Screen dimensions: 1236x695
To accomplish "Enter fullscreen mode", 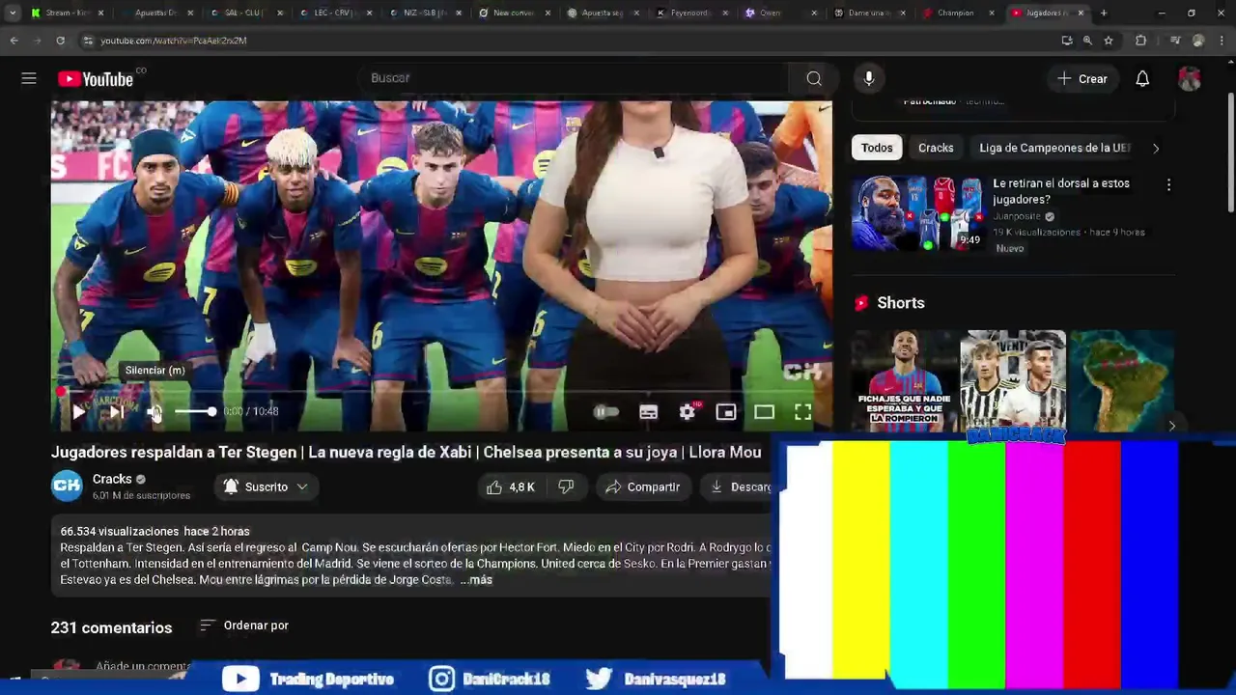I will click(803, 412).
